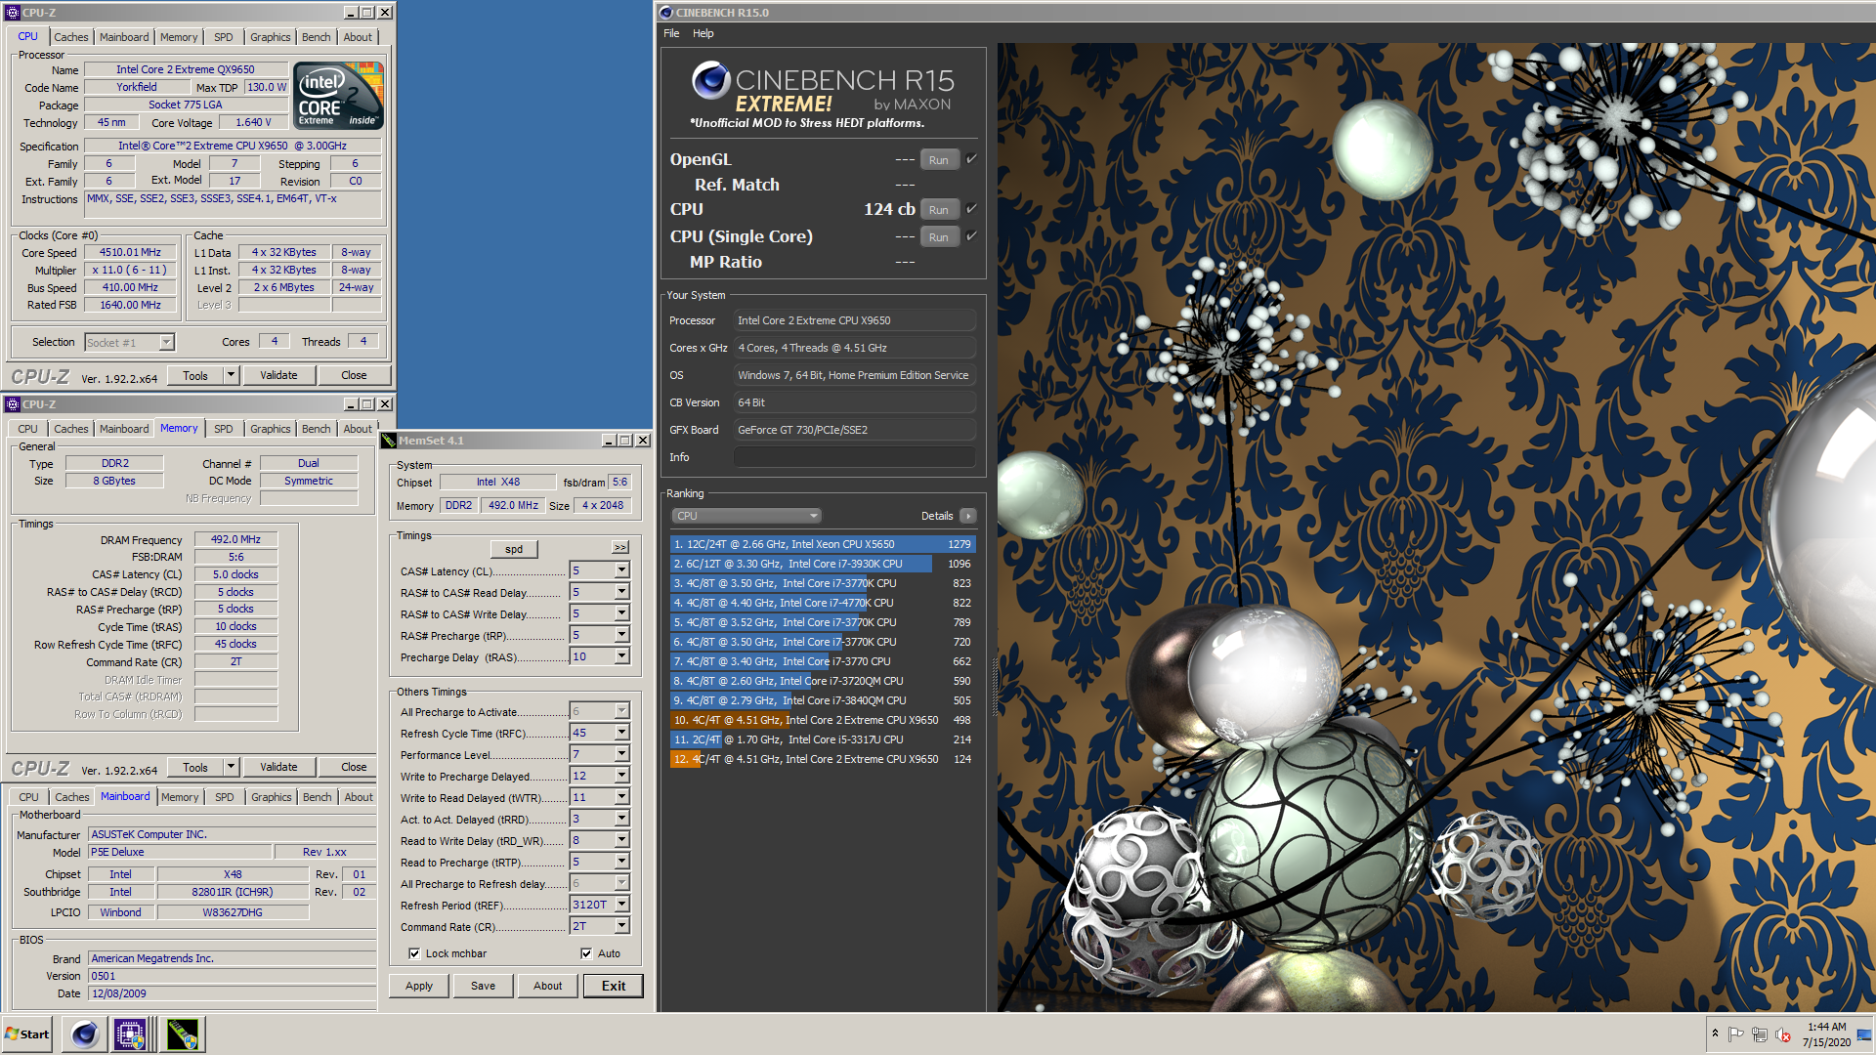Switch to Caches tab in top CPU-Z

click(x=70, y=37)
